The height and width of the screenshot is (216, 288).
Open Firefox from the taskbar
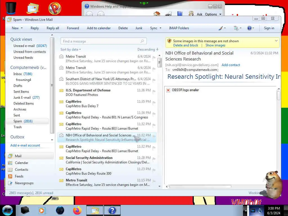pyautogui.click(x=77, y=210)
